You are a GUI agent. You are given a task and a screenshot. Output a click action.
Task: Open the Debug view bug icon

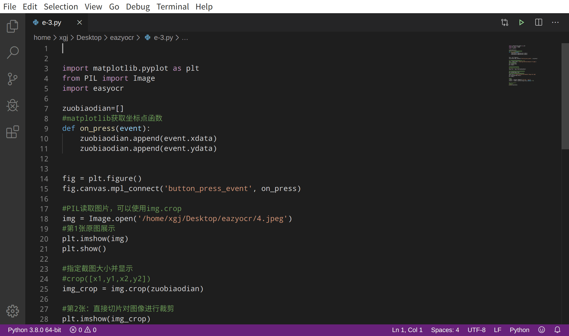(12, 105)
